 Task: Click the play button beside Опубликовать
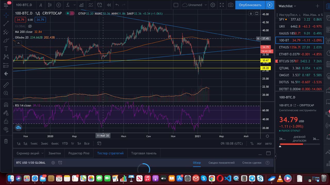tap(269, 5)
